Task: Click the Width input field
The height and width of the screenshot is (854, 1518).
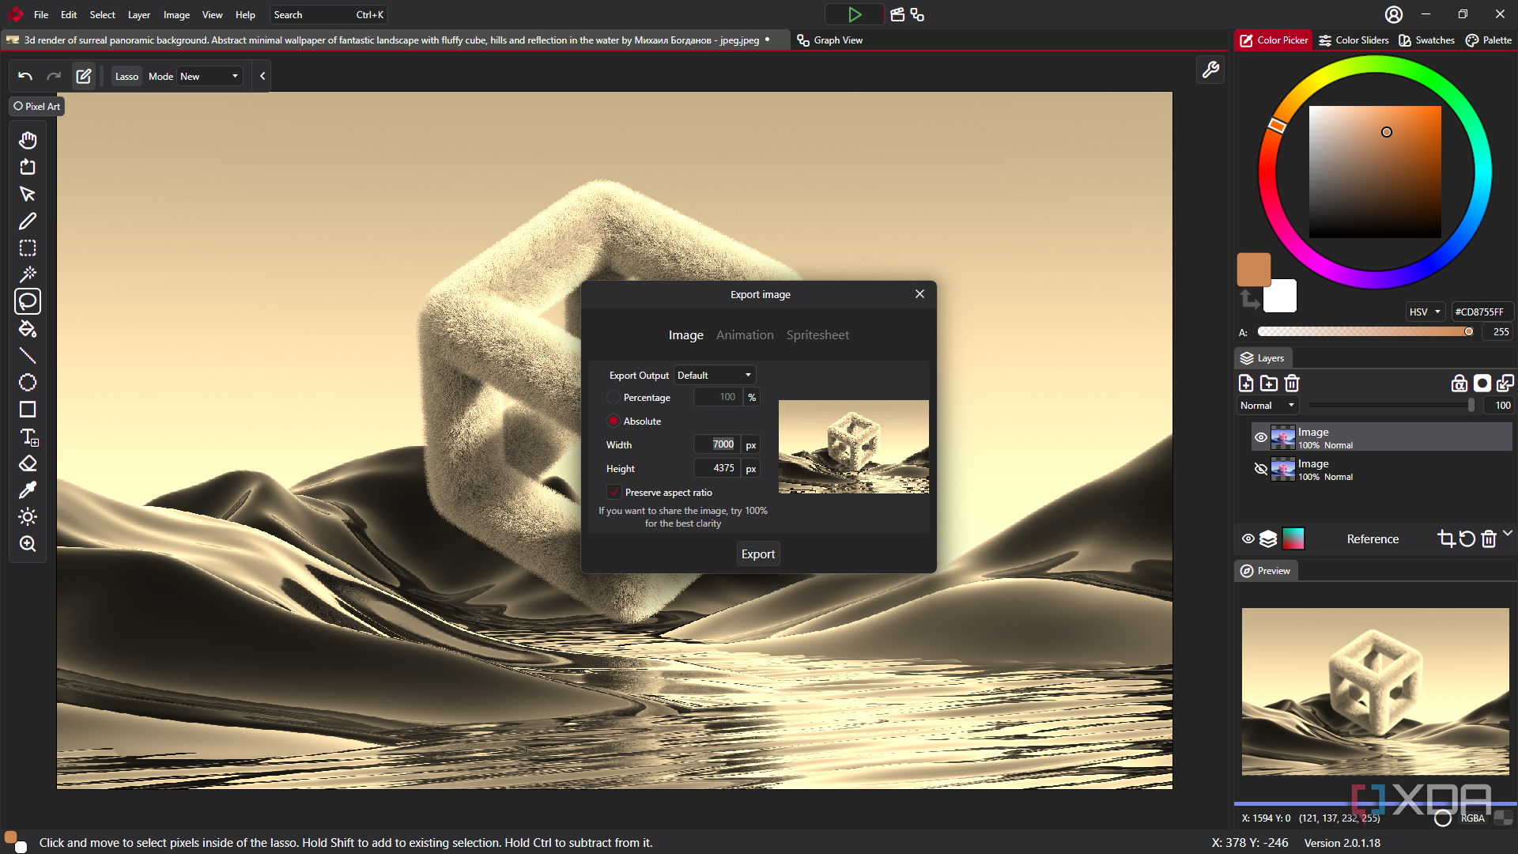Action: pos(717,444)
